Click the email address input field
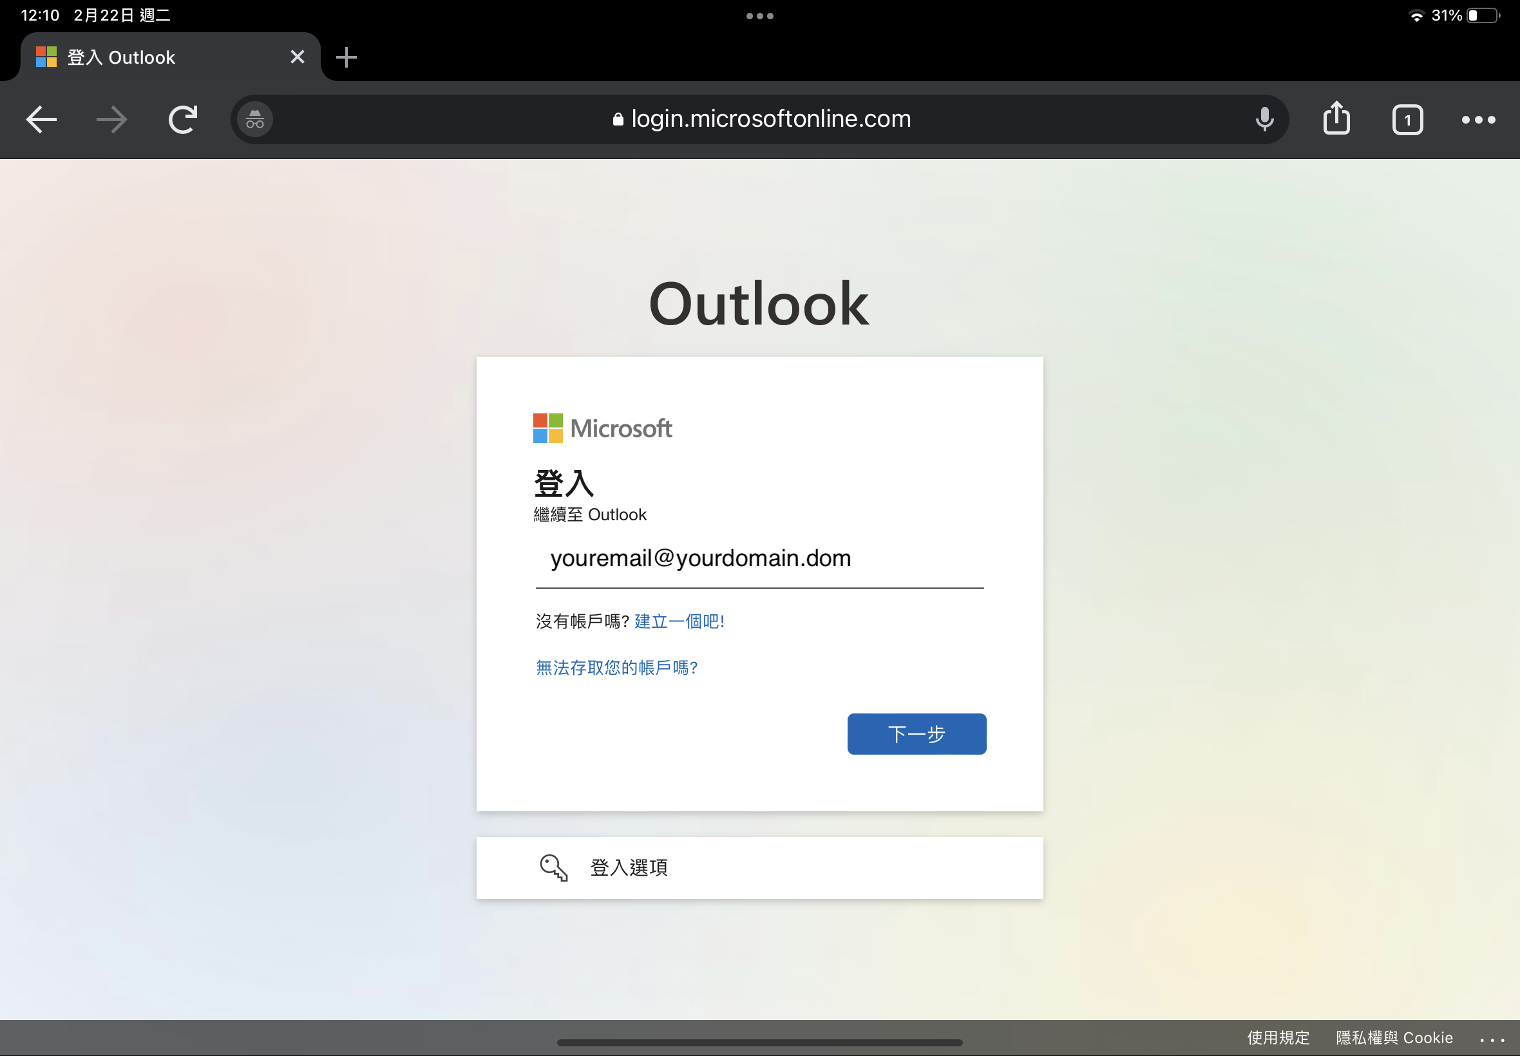Screen dimensions: 1520x1056 (x=759, y=559)
